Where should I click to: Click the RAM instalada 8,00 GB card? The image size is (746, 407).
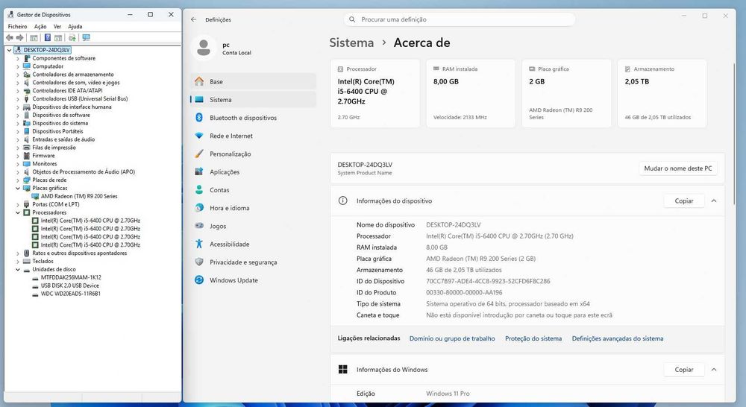pos(471,93)
